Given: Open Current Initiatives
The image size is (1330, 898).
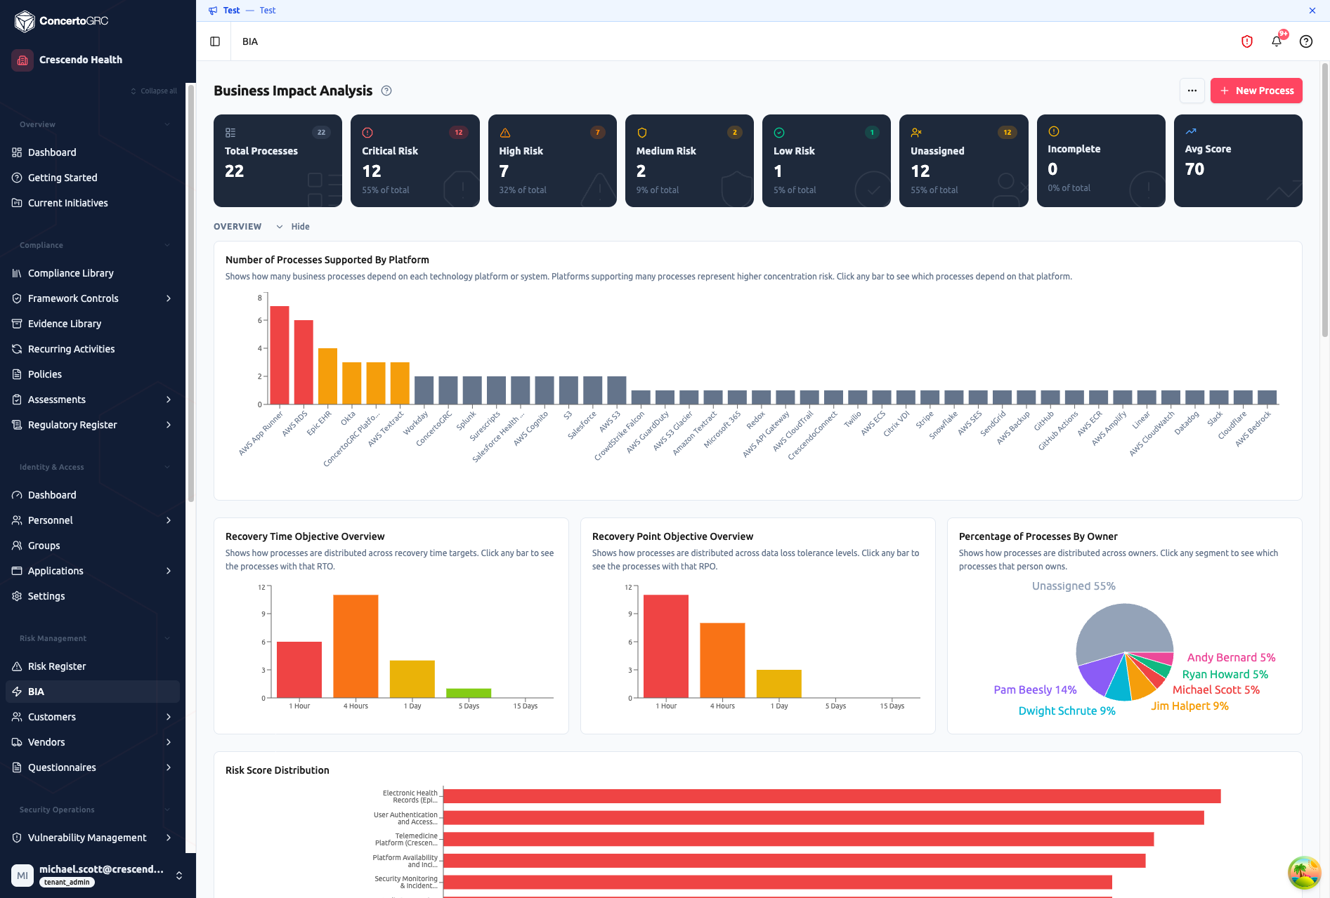Looking at the screenshot, I should (93, 203).
